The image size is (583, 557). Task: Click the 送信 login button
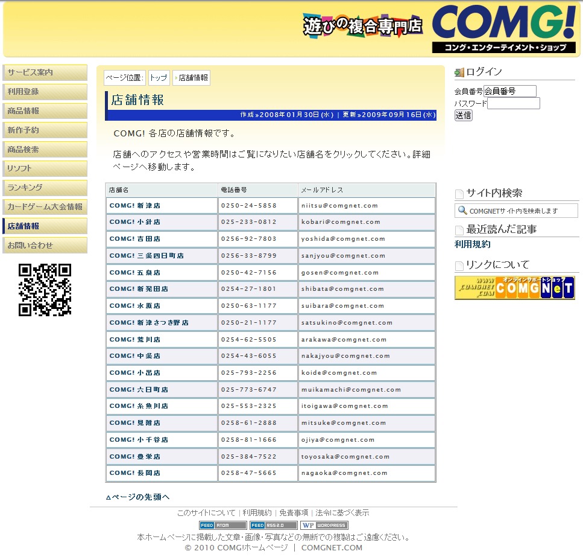463,115
